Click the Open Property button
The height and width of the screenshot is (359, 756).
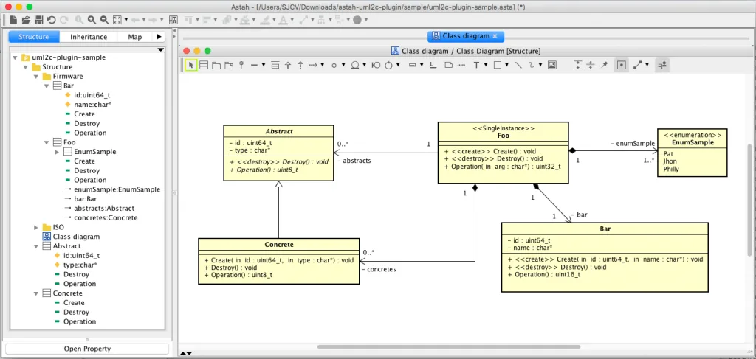tap(87, 349)
